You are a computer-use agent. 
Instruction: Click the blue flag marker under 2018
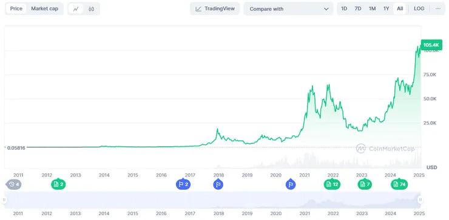pos(218,184)
